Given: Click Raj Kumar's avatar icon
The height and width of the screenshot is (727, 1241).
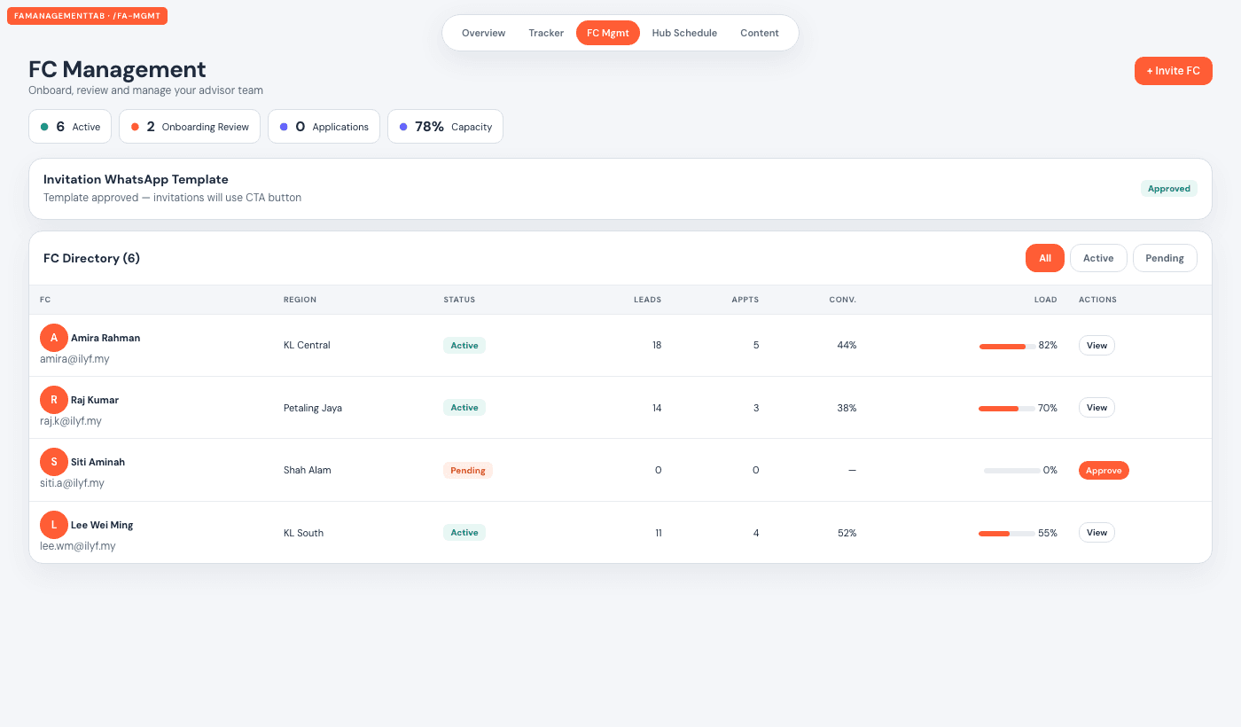Looking at the screenshot, I should point(54,400).
